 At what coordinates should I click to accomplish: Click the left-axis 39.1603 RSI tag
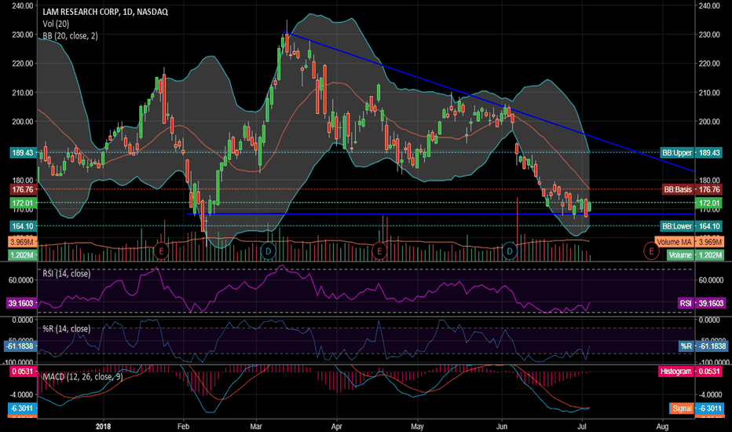click(x=21, y=303)
